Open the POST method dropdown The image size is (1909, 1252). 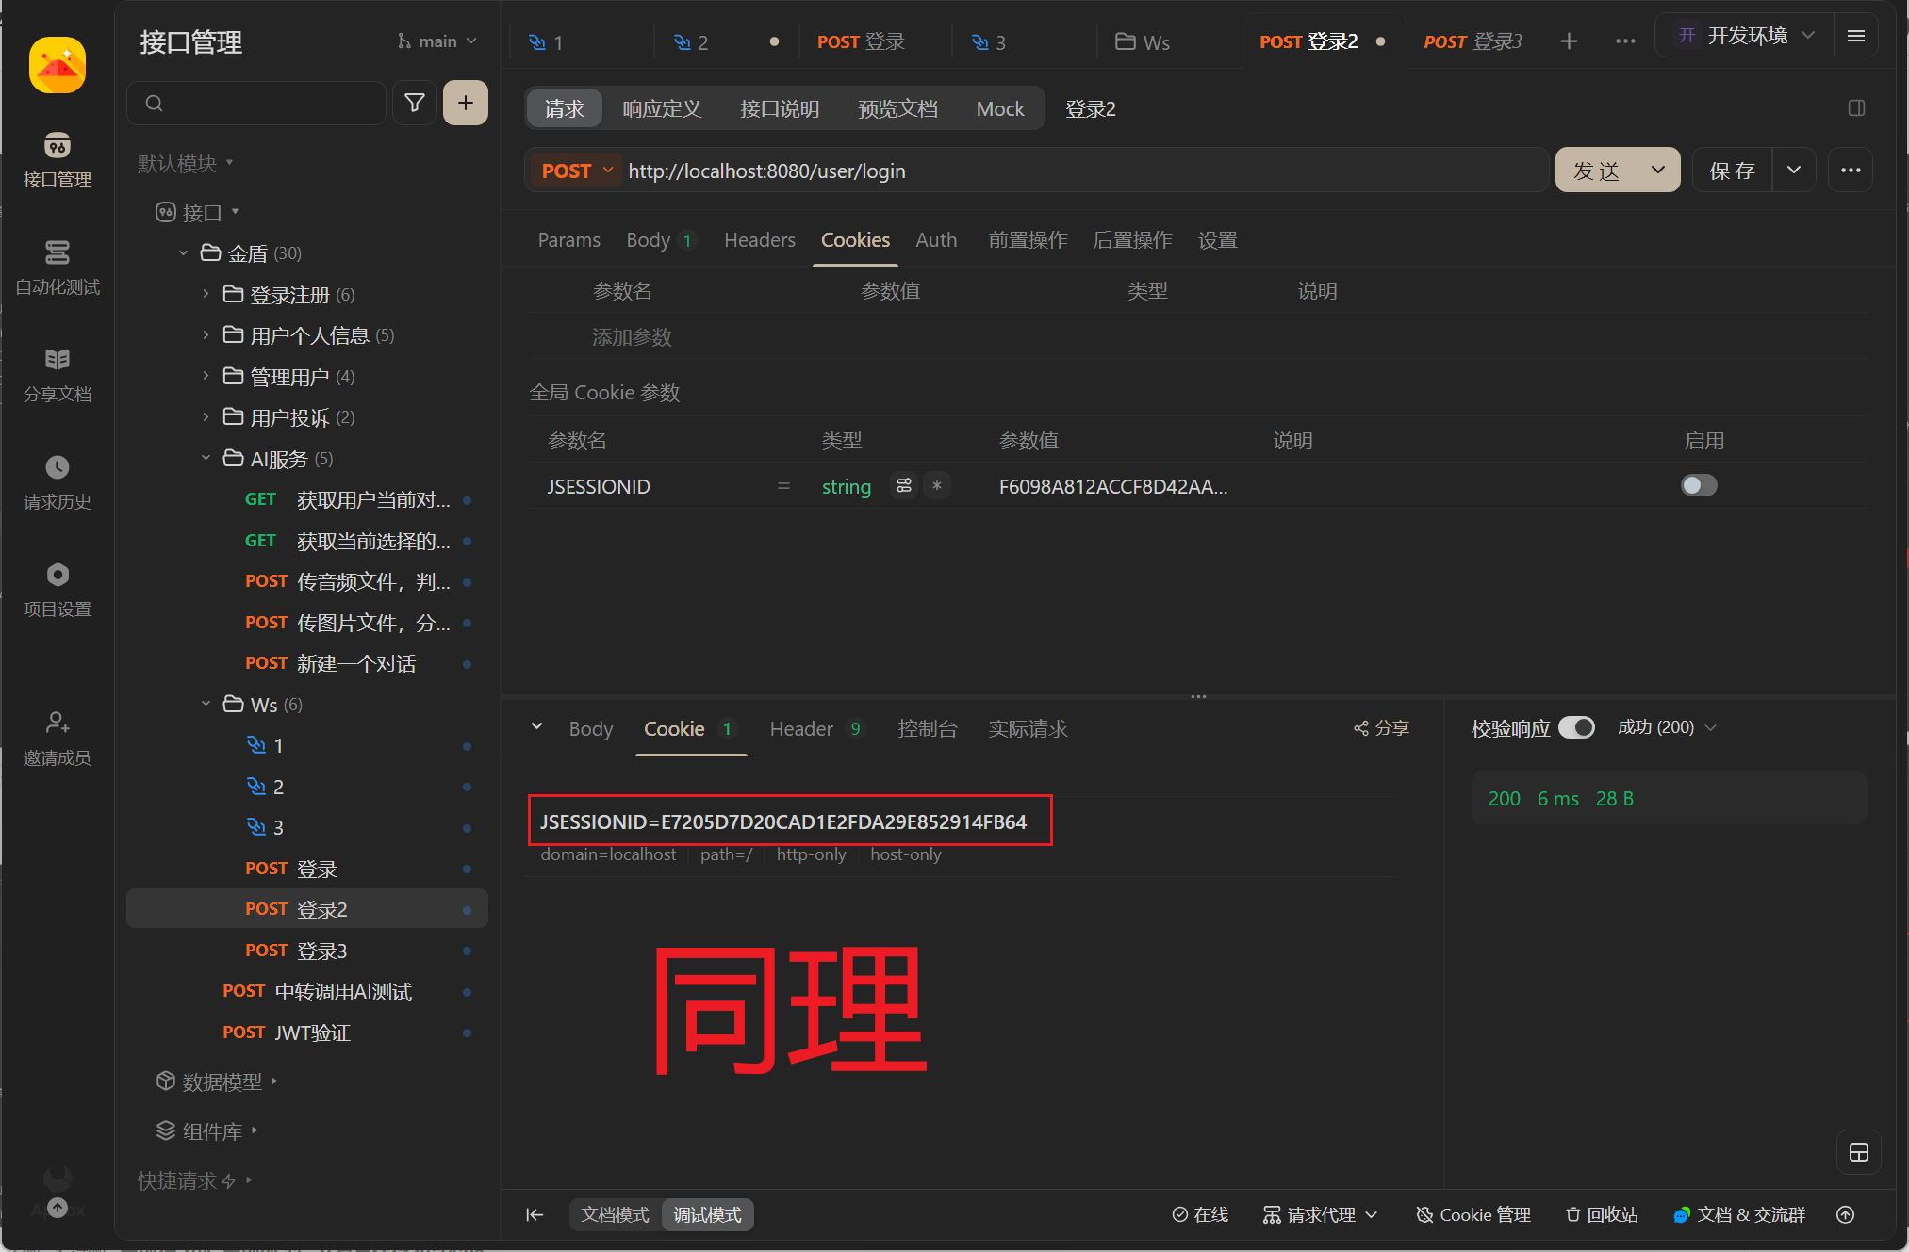[576, 171]
